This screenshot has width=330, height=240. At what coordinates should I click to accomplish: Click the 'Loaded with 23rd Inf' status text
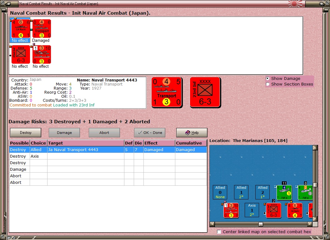74,105
